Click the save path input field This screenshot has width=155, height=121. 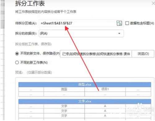(96, 54)
